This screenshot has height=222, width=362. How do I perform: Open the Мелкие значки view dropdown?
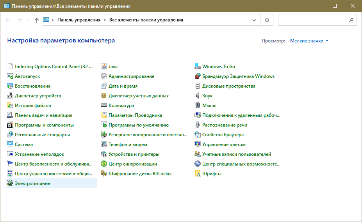click(x=309, y=41)
